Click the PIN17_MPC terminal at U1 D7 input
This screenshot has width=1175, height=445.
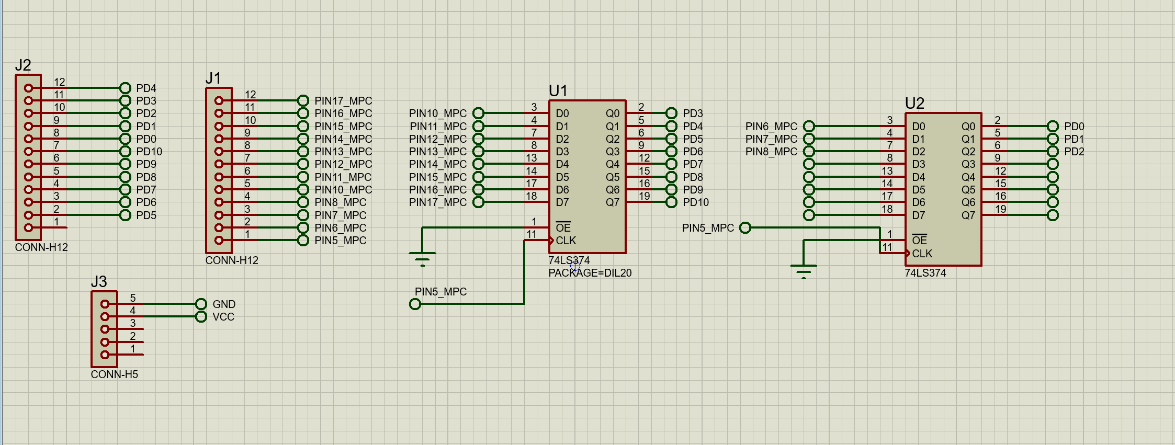(478, 202)
